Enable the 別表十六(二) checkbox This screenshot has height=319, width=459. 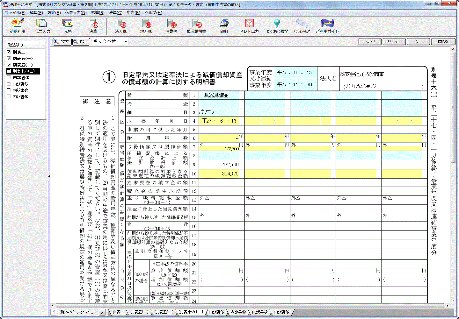click(x=9, y=71)
